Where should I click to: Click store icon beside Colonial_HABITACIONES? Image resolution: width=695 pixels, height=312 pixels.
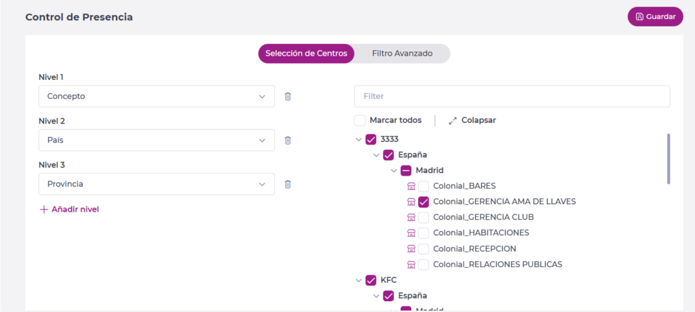[411, 233]
